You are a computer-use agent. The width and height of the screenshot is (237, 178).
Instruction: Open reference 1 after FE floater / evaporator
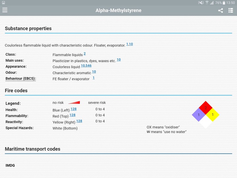coord(93,78)
